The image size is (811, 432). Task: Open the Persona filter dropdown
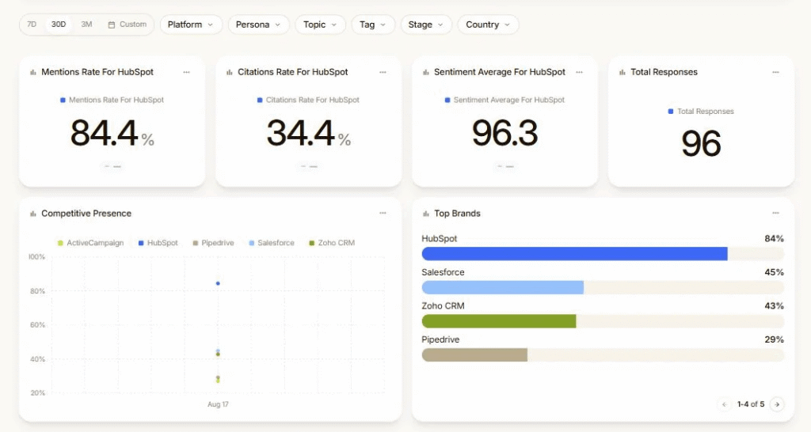(x=259, y=25)
